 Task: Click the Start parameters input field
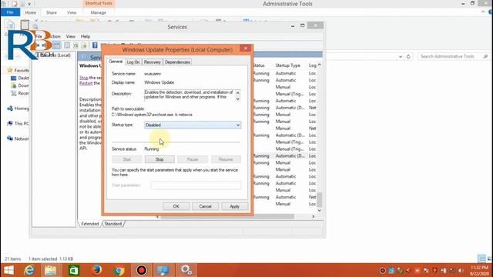coord(196,185)
